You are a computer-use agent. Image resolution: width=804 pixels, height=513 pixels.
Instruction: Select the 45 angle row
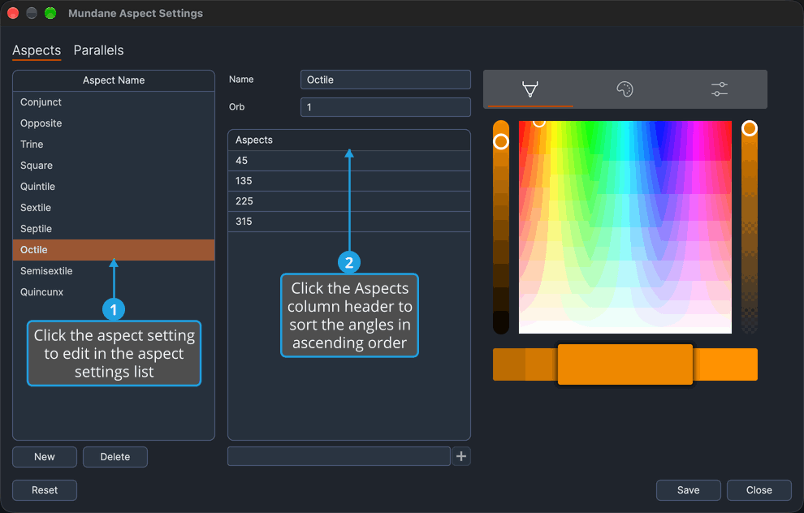pos(348,161)
